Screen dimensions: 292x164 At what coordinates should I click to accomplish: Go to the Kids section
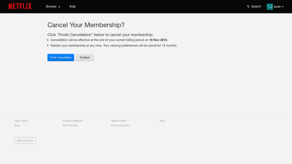(x=72, y=6)
